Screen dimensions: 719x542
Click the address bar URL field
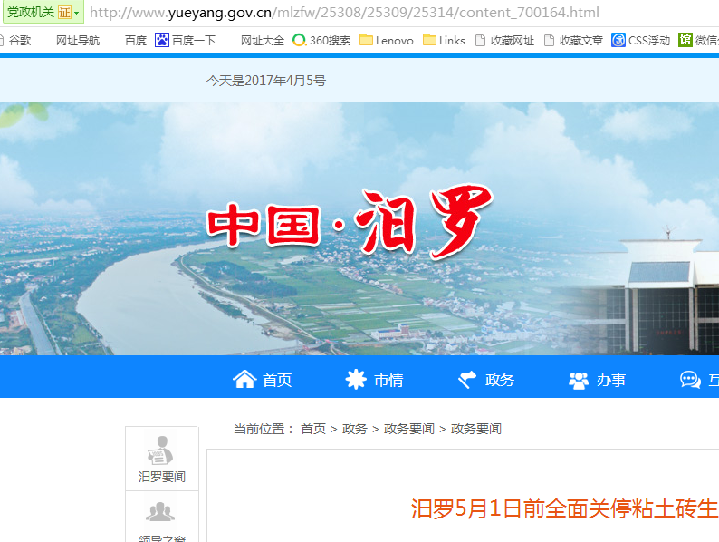(362, 13)
